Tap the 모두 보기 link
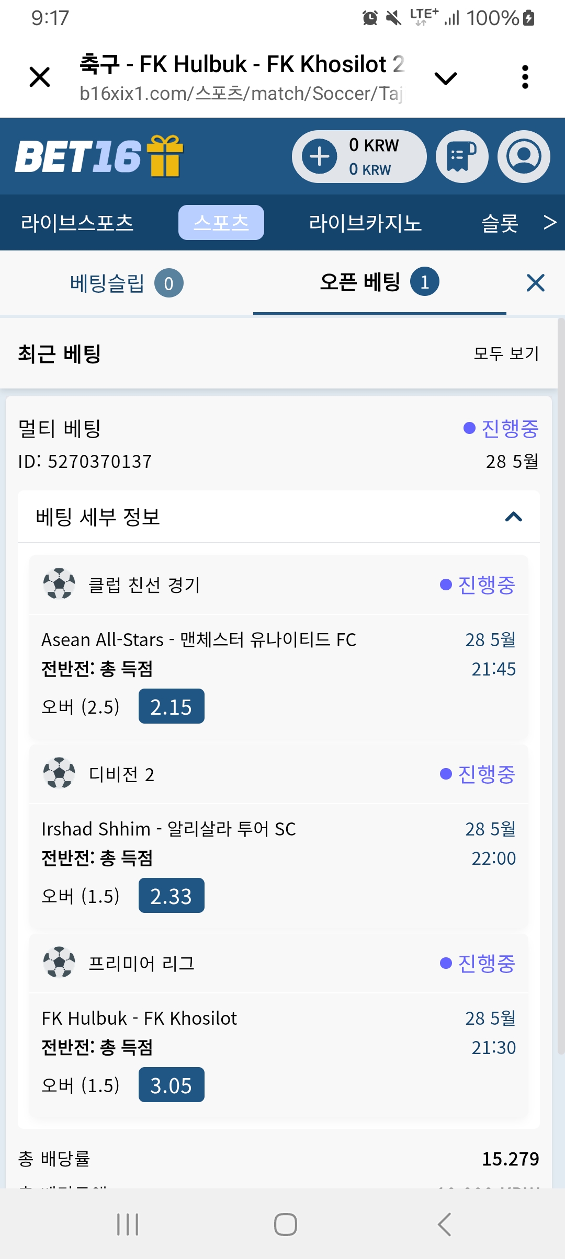 (506, 353)
